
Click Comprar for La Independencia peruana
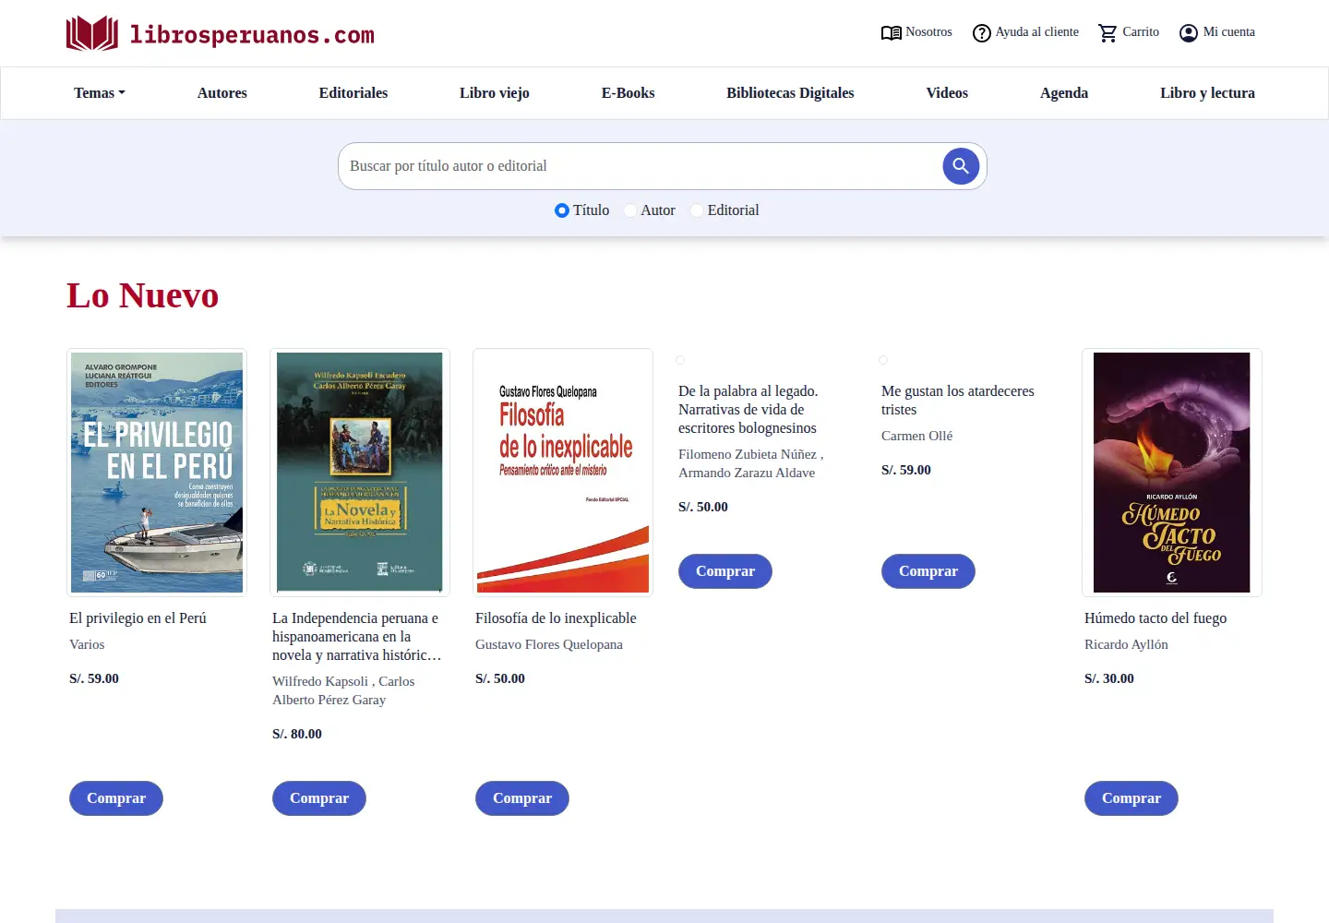tap(319, 798)
